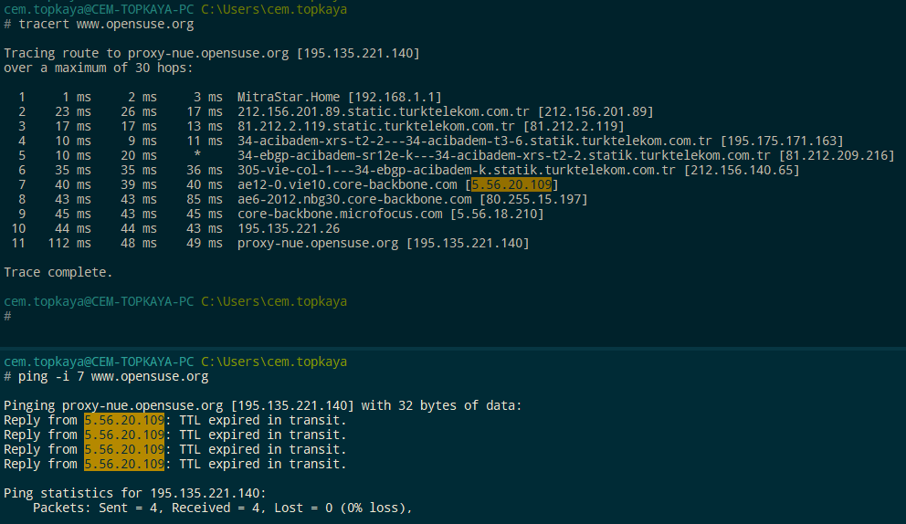Click hop 5 IP '[81.212.209.216]'

tap(836, 155)
